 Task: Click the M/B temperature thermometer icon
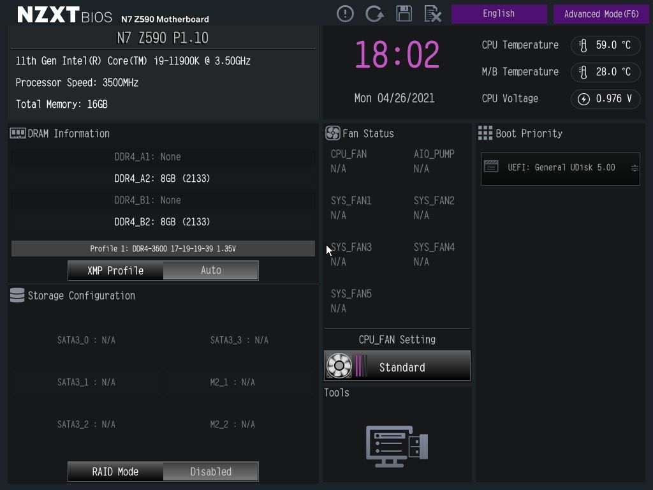tap(583, 72)
